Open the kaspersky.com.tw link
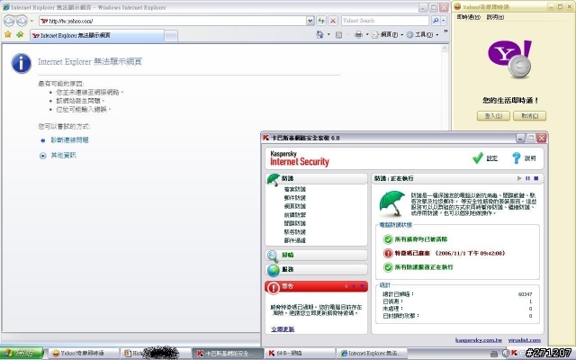 pos(479,340)
